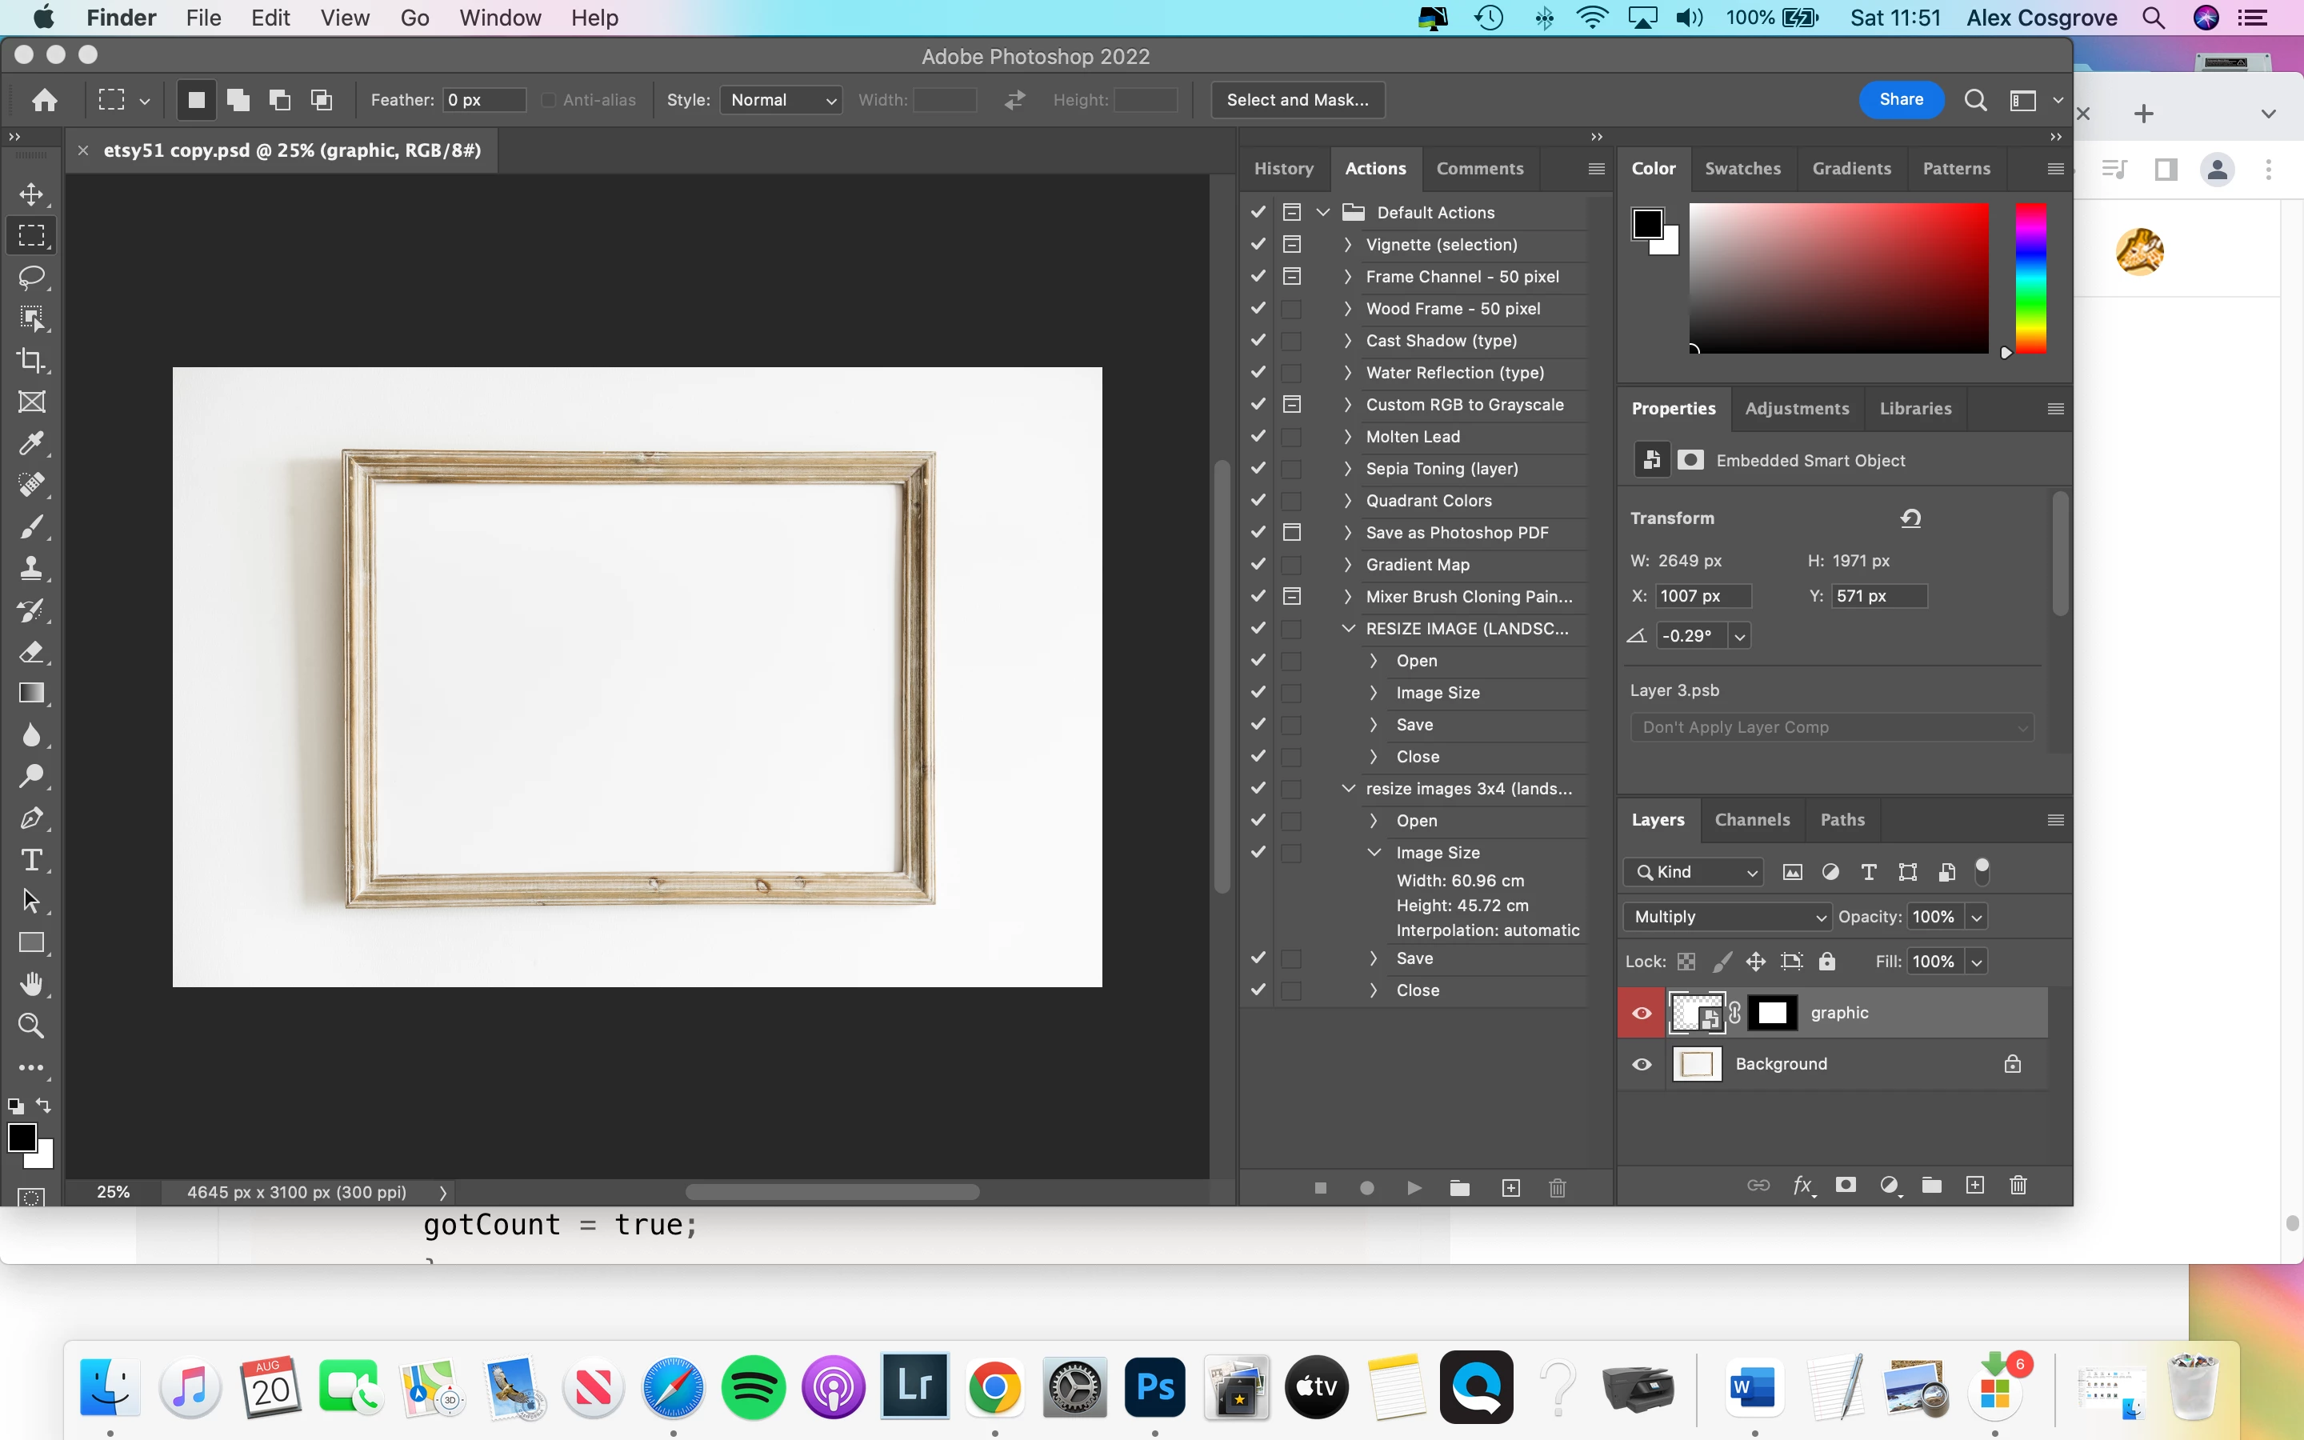The height and width of the screenshot is (1440, 2304).
Task: Select the Crop tool
Action: (31, 360)
